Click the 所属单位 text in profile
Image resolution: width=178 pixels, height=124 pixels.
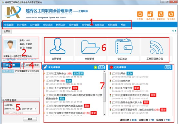coord(18,56)
